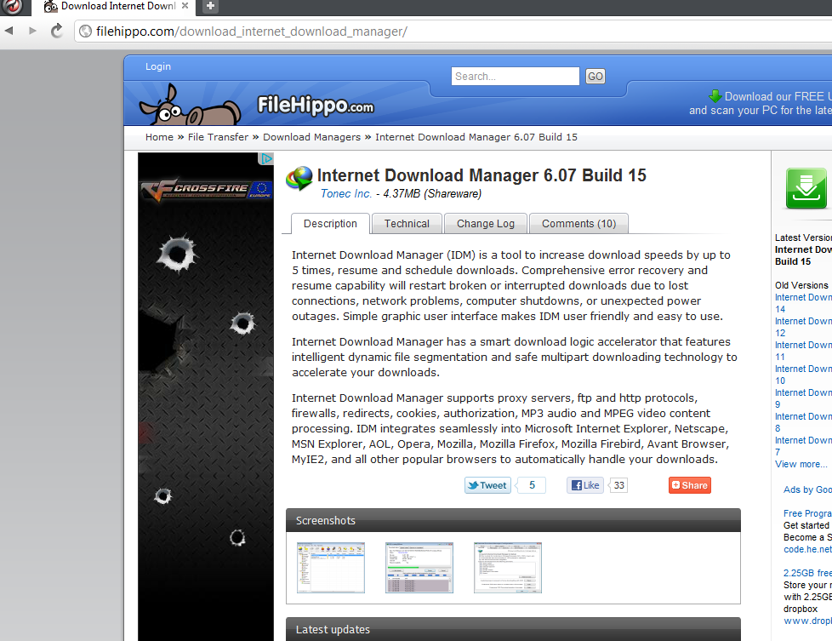
Task: Switch to the Description tab
Action: click(x=330, y=224)
